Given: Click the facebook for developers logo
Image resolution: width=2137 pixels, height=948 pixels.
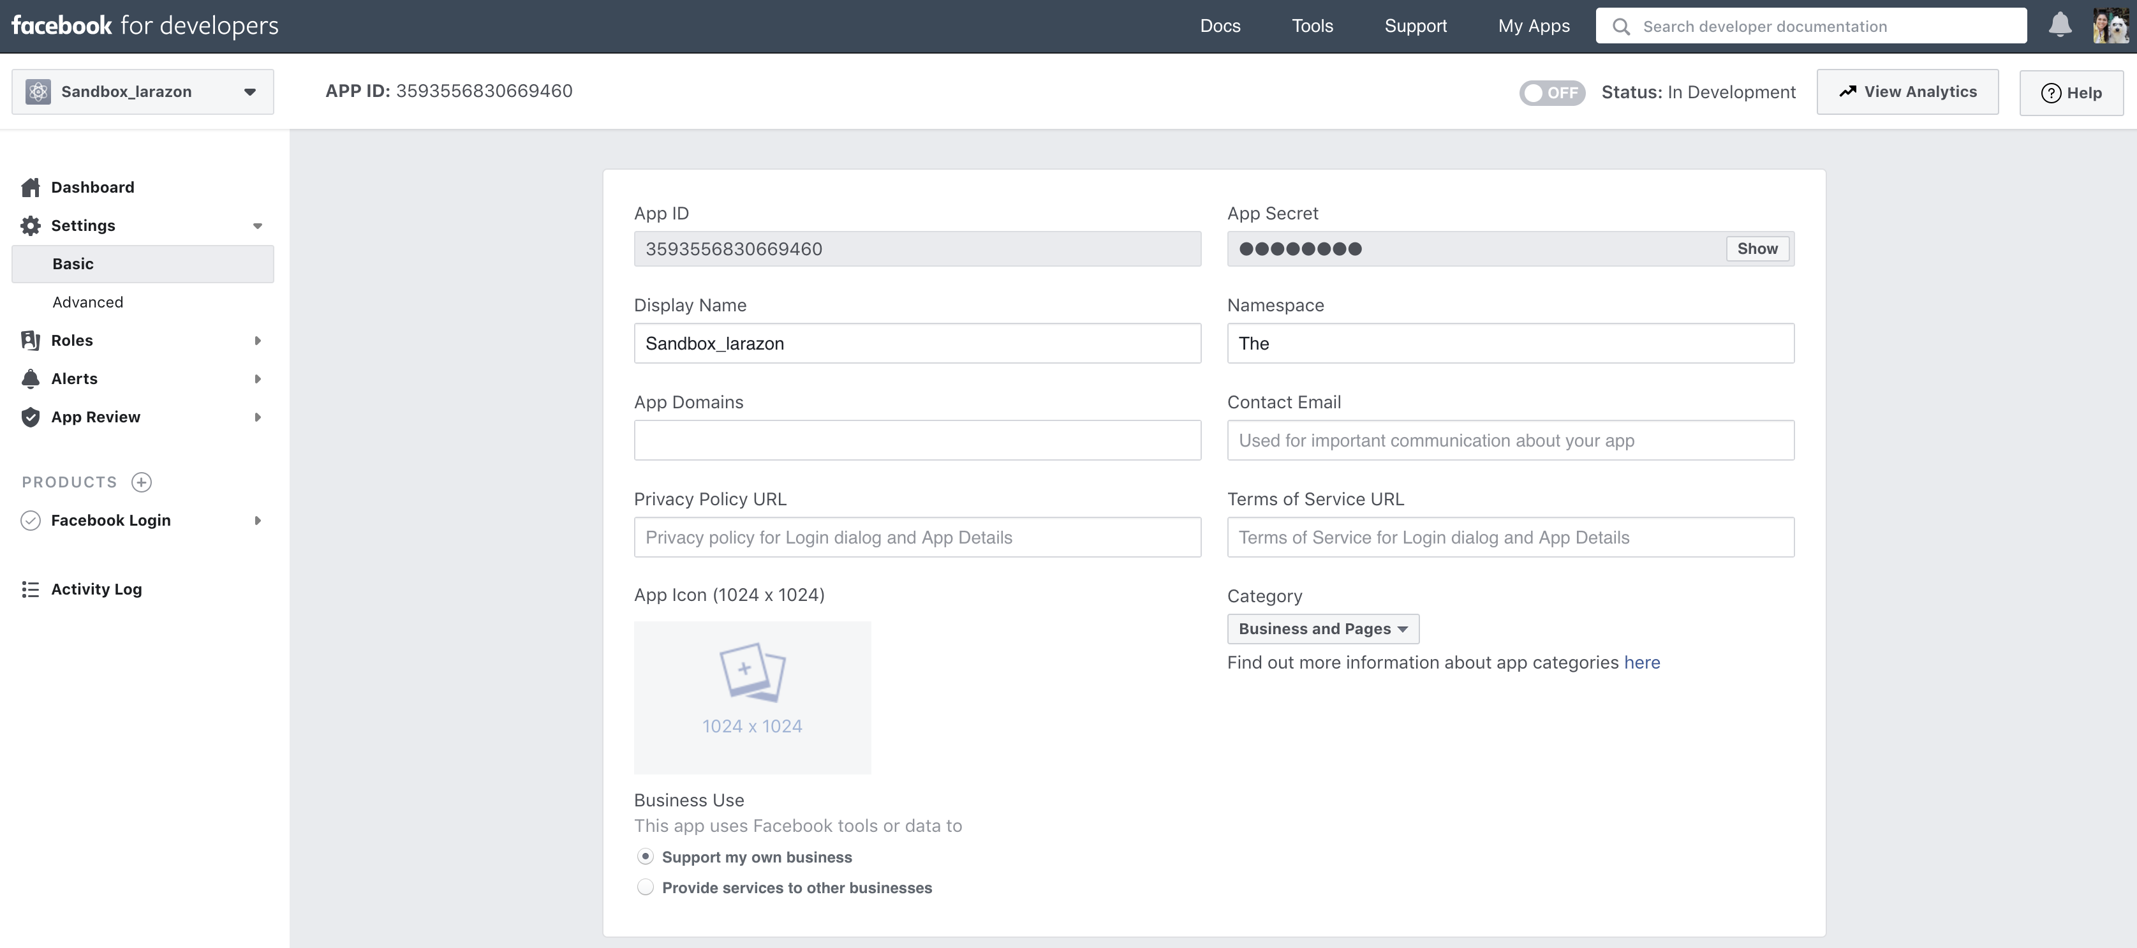Looking at the screenshot, I should [x=145, y=26].
